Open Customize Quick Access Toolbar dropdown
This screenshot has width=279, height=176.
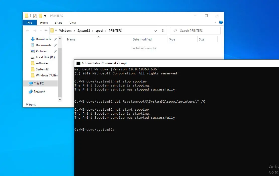(x=45, y=16)
